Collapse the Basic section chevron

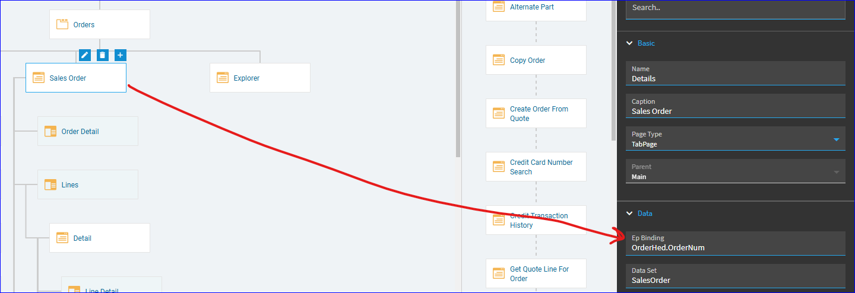point(630,43)
